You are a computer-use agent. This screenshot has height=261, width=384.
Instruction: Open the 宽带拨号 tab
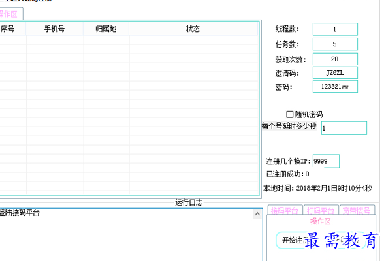click(x=357, y=210)
